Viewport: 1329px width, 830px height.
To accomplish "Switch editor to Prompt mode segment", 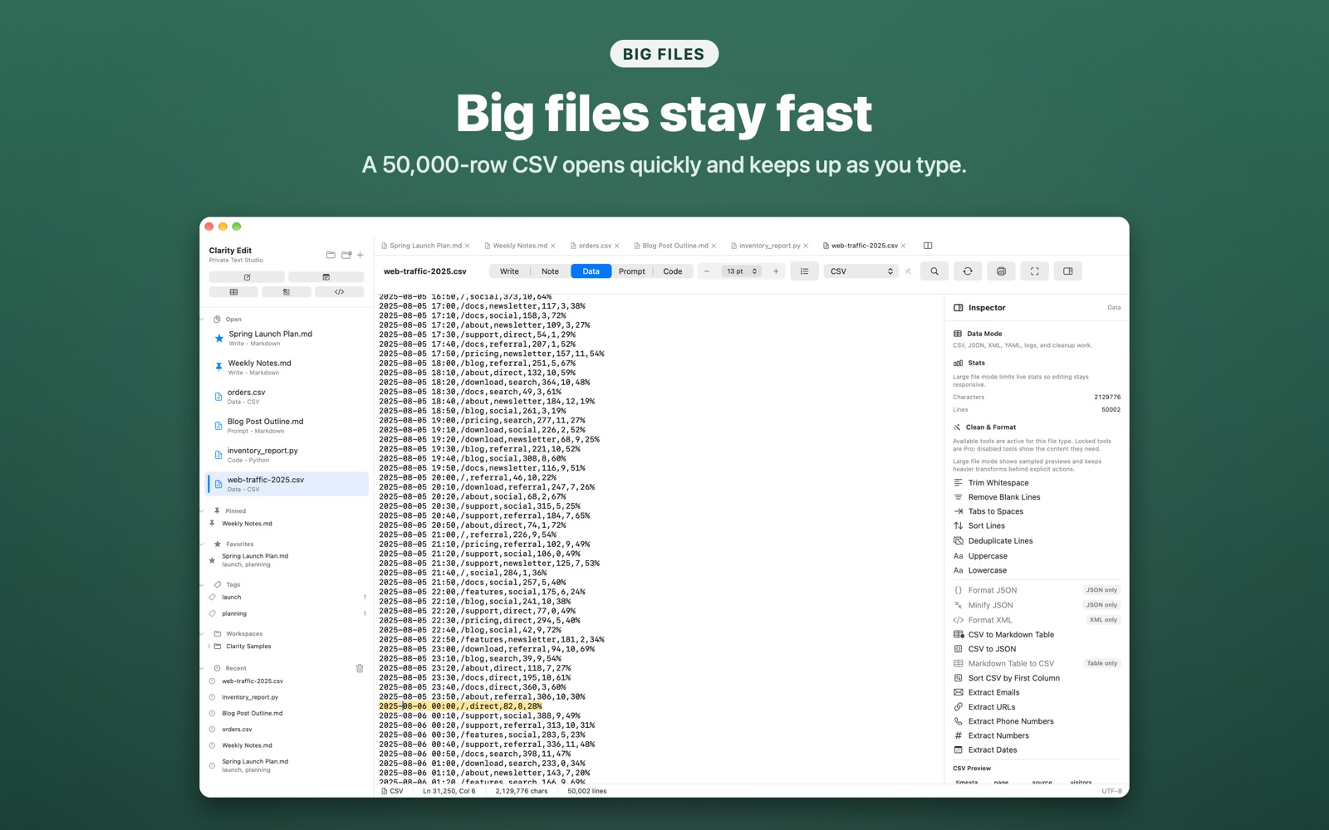I will (631, 271).
